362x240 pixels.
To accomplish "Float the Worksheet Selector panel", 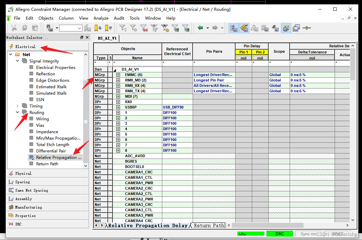I will point(82,38).
